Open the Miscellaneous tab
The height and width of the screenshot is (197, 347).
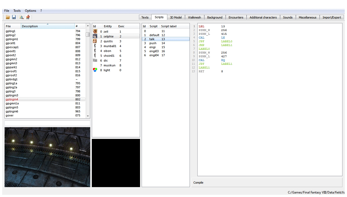click(x=307, y=17)
